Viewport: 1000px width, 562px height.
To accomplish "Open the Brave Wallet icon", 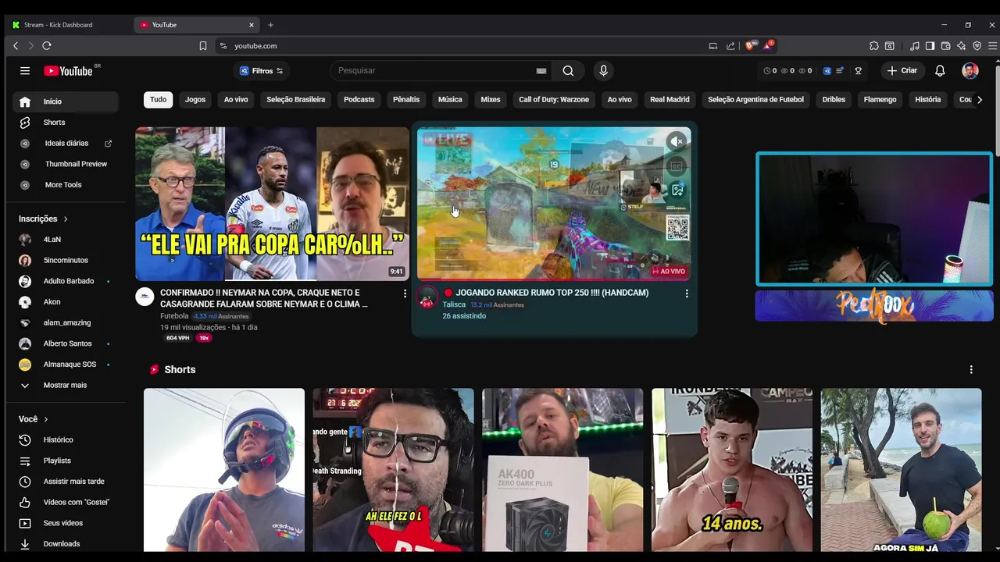I will point(945,46).
